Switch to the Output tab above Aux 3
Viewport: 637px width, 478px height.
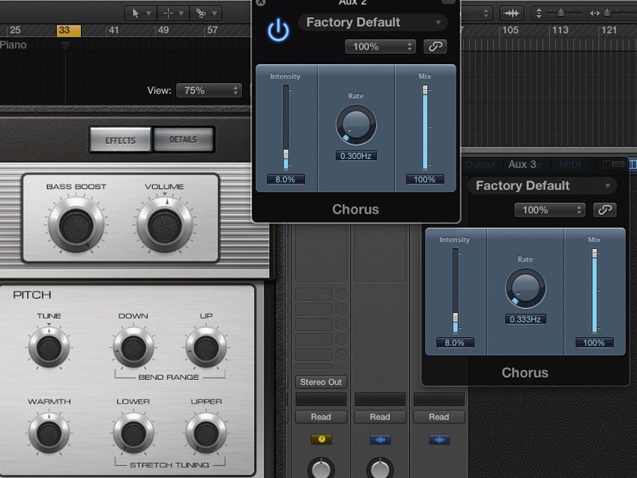click(480, 165)
